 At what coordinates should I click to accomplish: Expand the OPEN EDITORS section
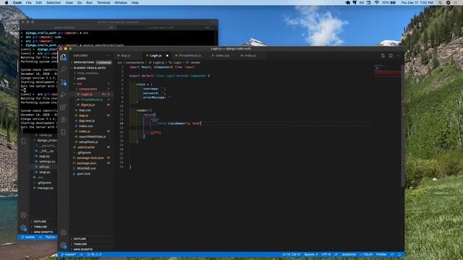[84, 63]
